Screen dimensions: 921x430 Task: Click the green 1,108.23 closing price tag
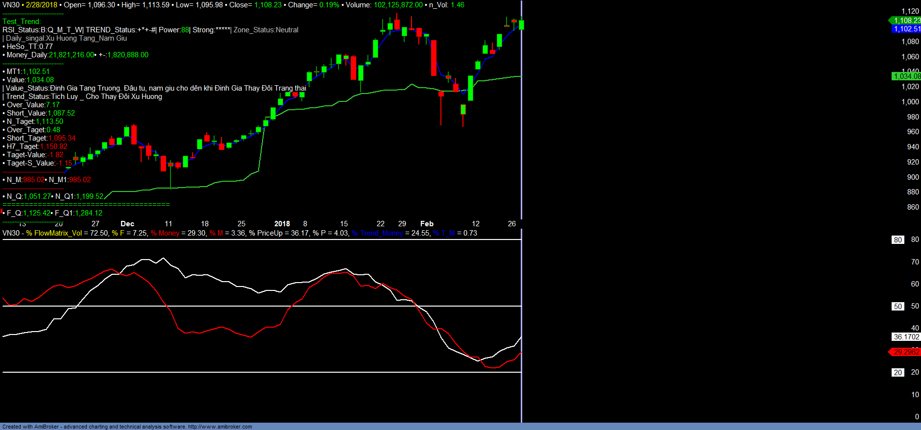[906, 21]
